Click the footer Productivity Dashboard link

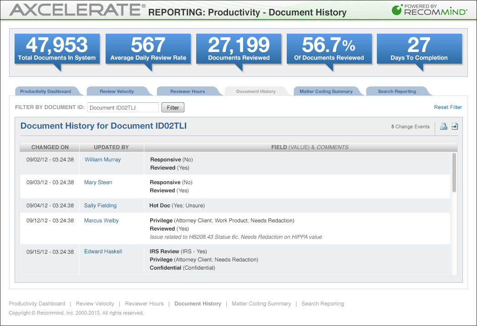(37, 304)
